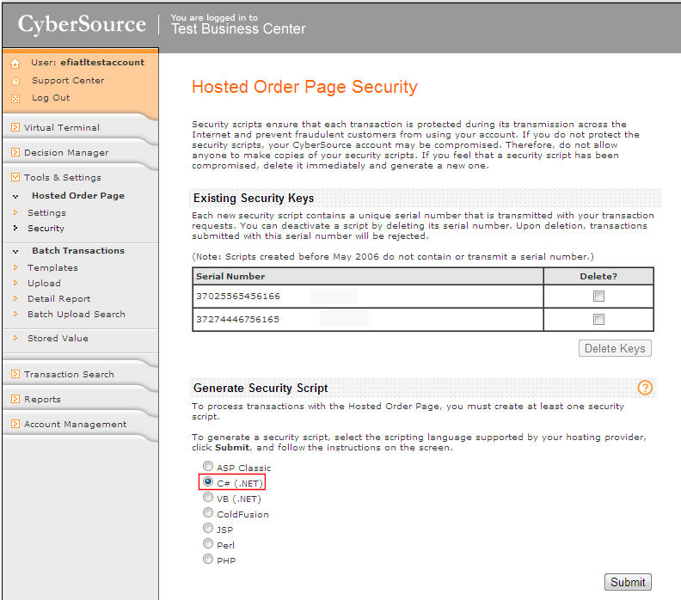Viewport: 681px width, 600px height.
Task: Open the Virtual Terminal menu
Action: (62, 127)
